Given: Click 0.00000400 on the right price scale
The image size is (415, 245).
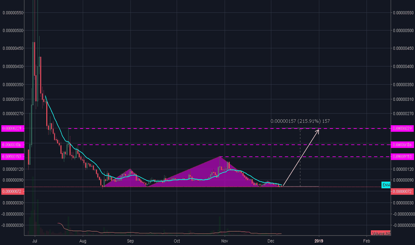Looking at the screenshot, I should coord(403,66).
